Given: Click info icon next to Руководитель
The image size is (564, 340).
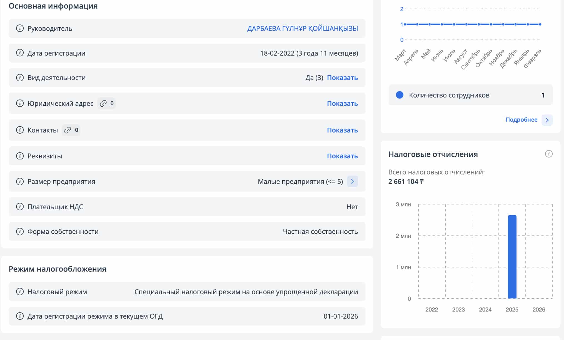Looking at the screenshot, I should [x=20, y=28].
